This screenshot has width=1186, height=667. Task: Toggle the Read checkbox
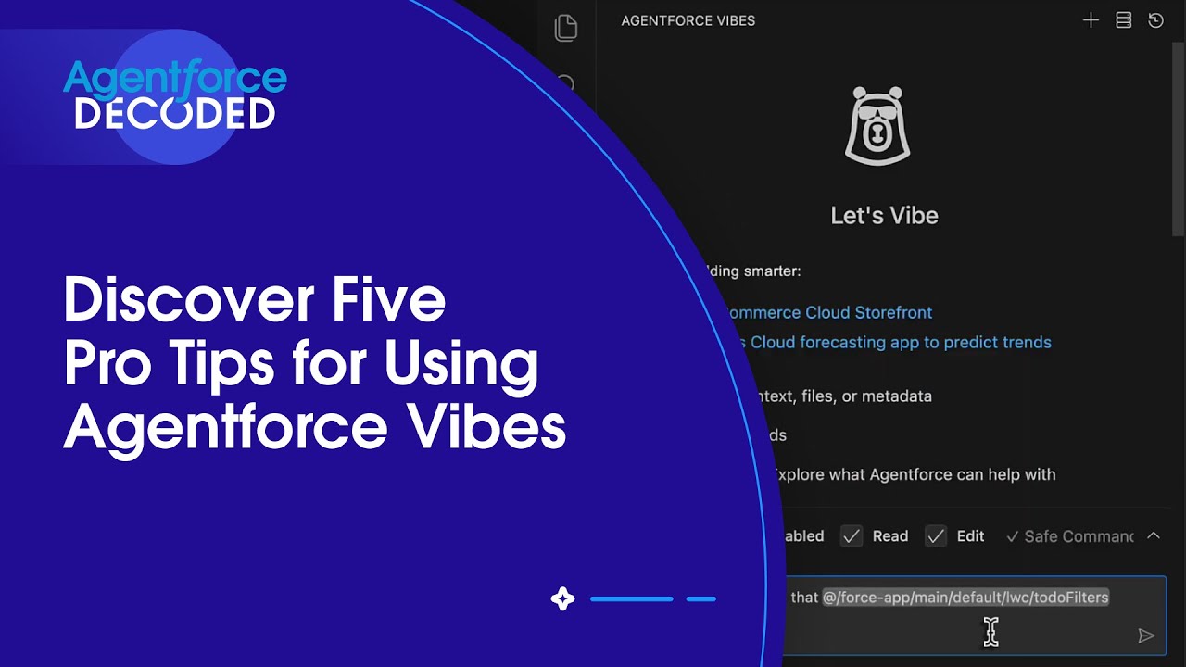852,535
